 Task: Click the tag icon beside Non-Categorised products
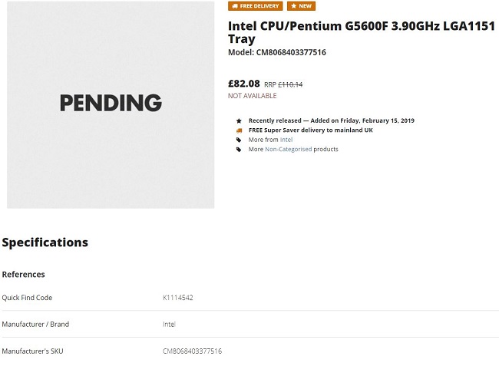click(239, 150)
